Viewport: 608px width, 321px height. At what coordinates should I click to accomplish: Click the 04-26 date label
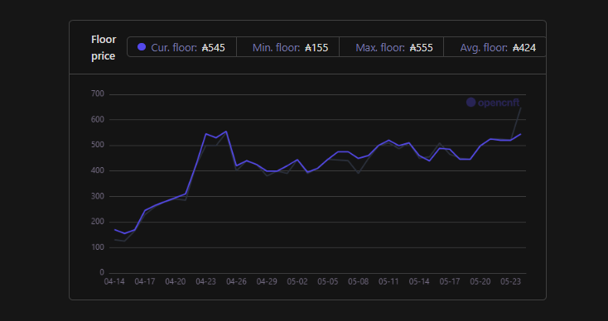click(x=237, y=281)
